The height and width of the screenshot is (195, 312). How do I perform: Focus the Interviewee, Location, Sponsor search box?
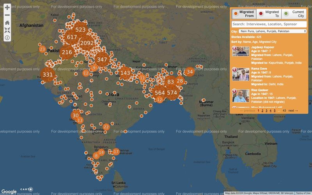point(269,24)
